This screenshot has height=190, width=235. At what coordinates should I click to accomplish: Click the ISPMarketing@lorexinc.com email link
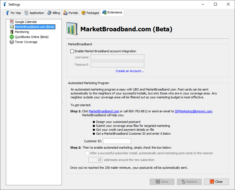click(x=193, y=111)
